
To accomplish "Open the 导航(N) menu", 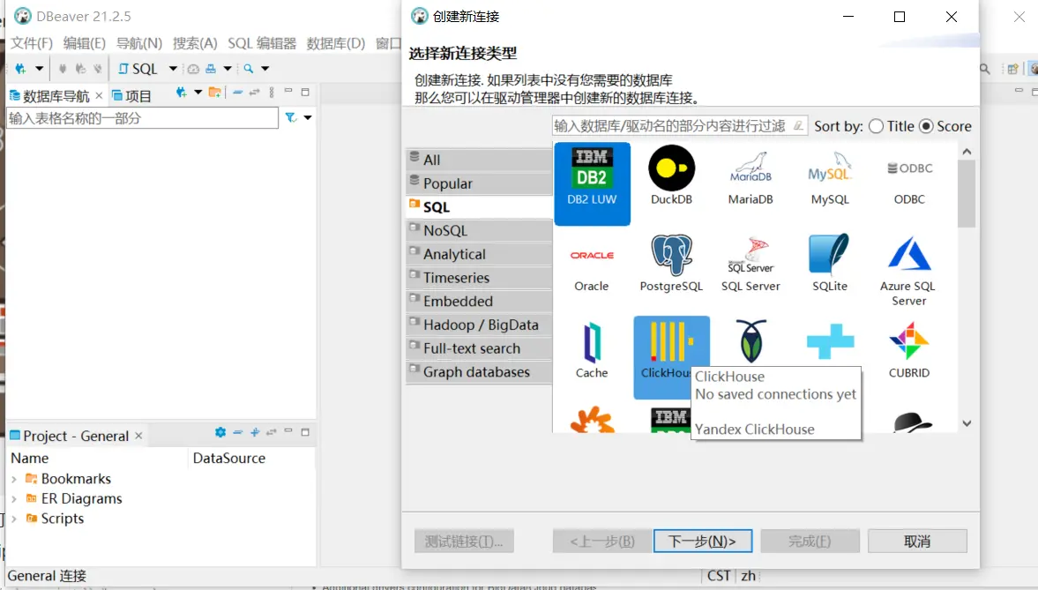I will 139,43.
